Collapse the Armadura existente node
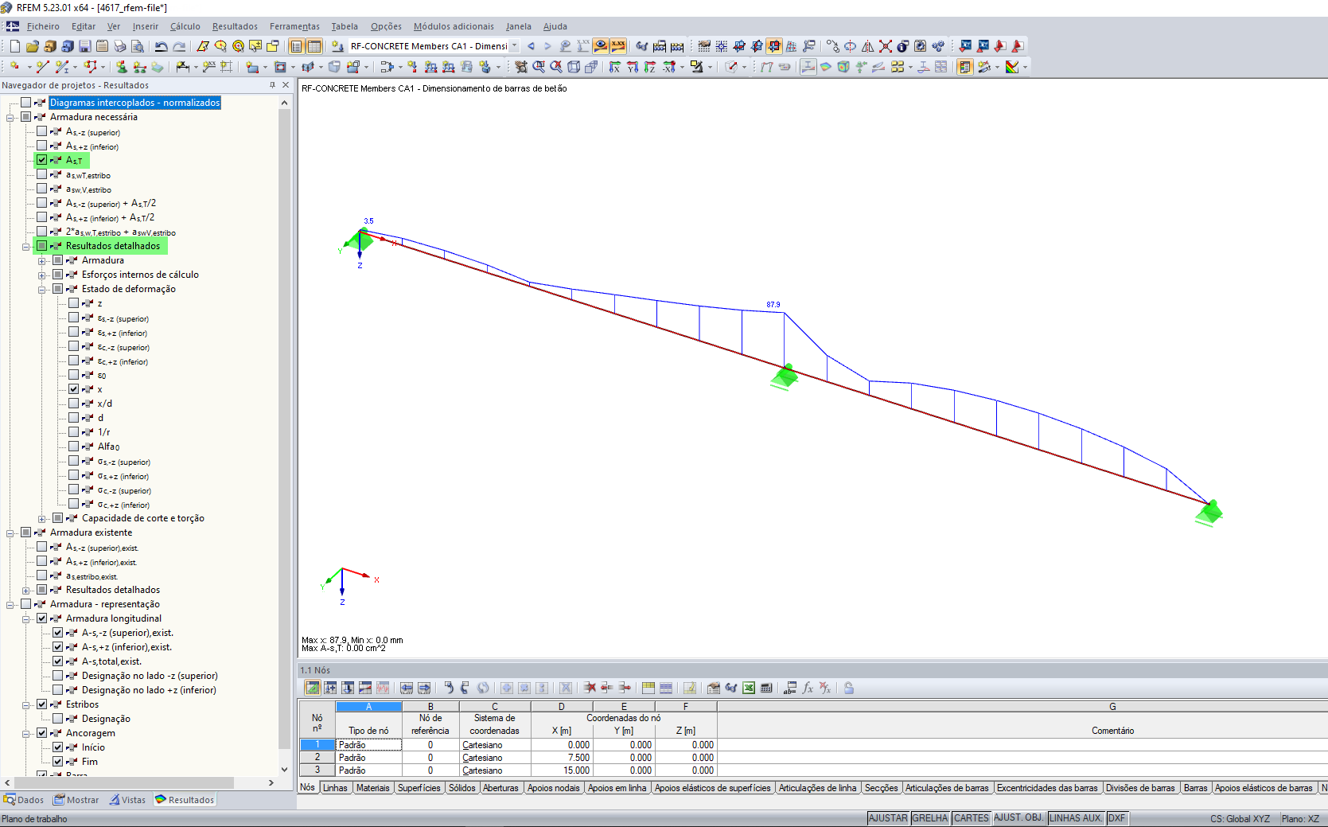This screenshot has width=1328, height=827. (x=10, y=533)
